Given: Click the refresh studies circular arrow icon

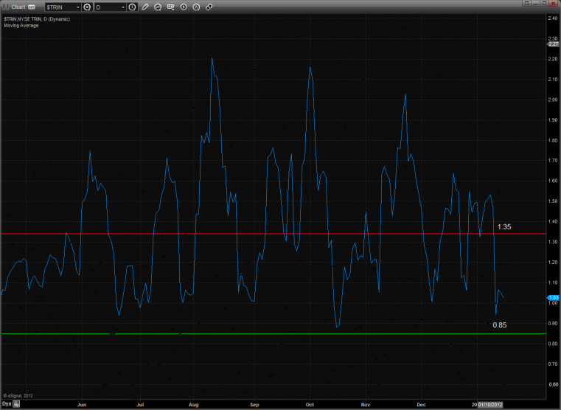Looking at the screenshot, I should [x=158, y=7].
